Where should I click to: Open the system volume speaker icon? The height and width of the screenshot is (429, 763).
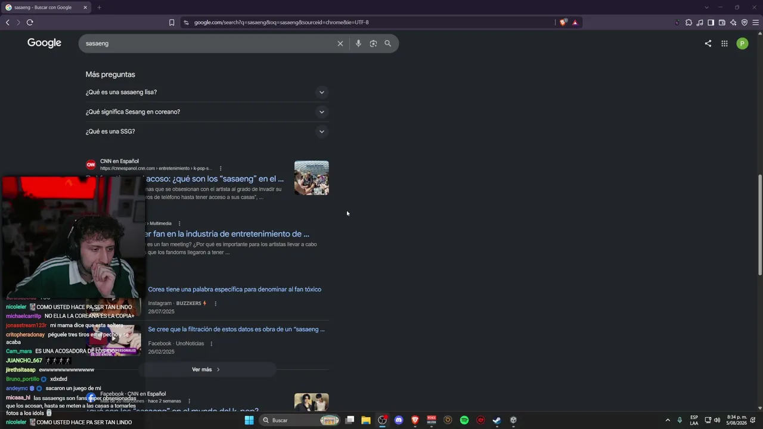tap(717, 420)
